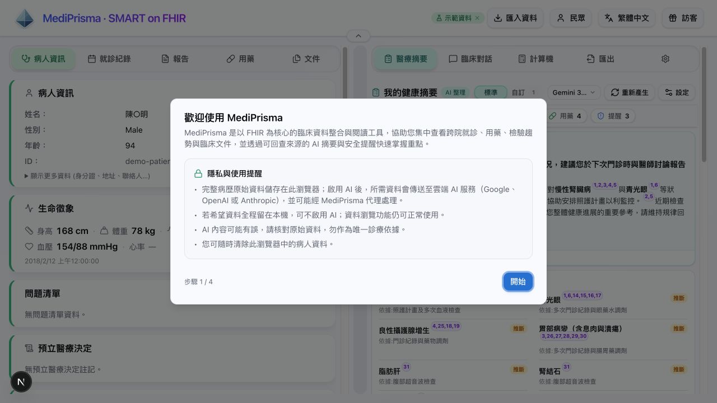Open the 病人資訊 tab
Screen dimensions: 717x403
(43, 59)
